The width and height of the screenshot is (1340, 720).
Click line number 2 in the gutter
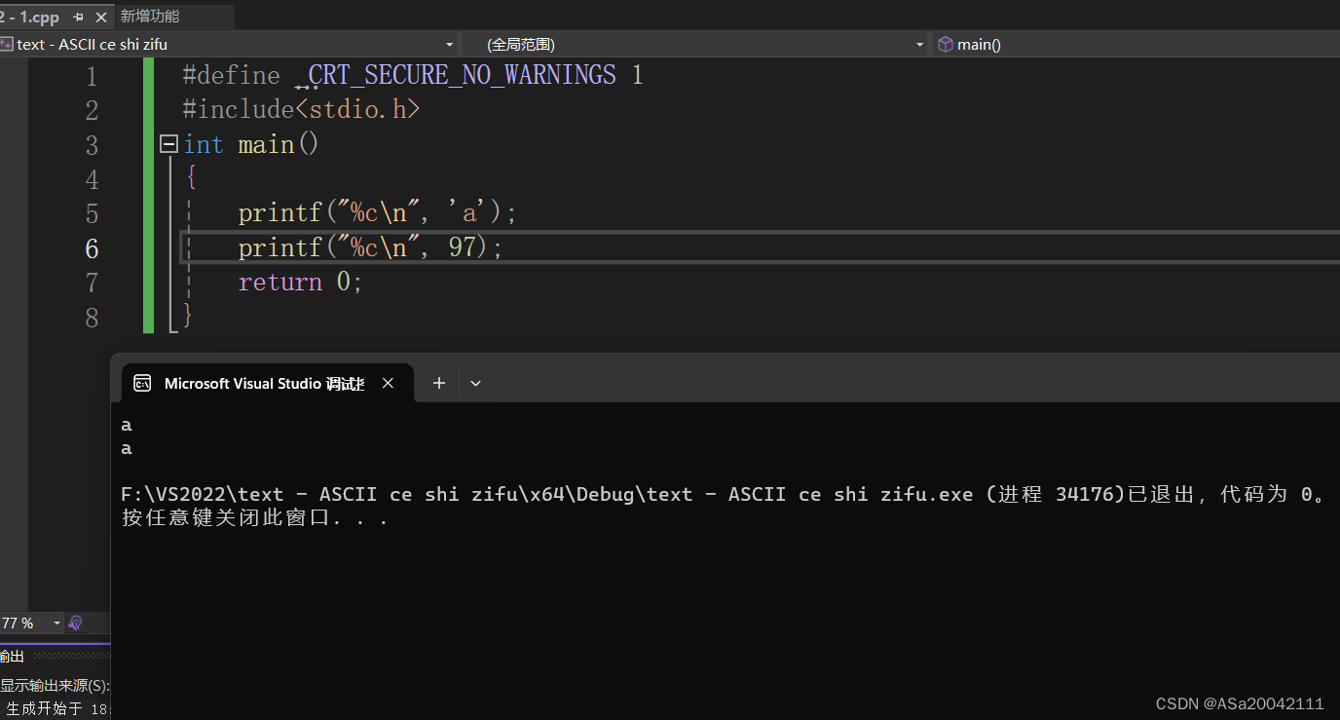[92, 110]
